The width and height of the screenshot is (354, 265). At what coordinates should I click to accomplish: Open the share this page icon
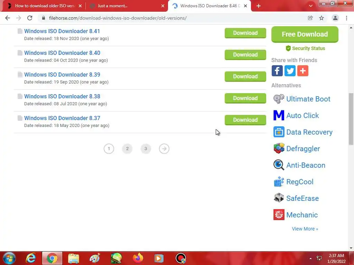[310, 18]
